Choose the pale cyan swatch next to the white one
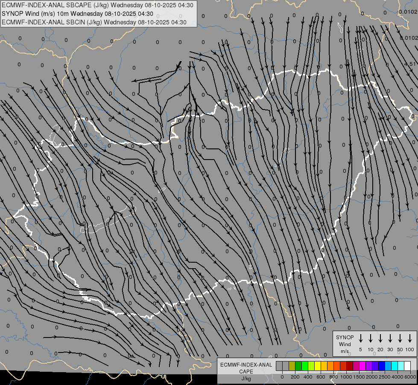 click(x=401, y=366)
